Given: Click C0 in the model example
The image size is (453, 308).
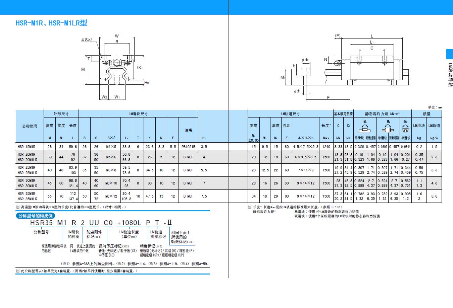Looking at the screenshot, I should coord(108,223).
